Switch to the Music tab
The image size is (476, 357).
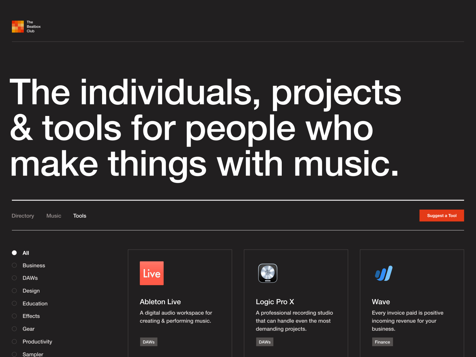point(54,216)
